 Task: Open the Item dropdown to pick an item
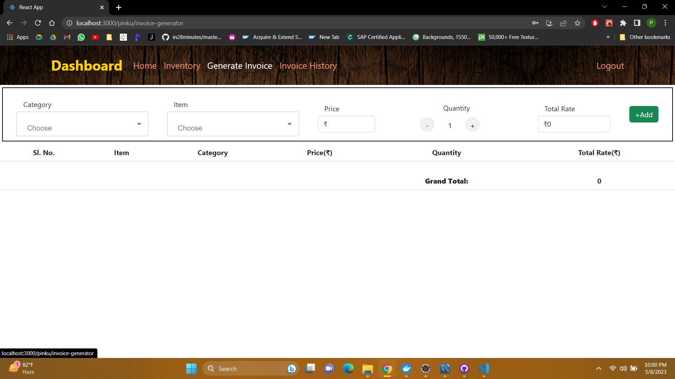click(233, 124)
